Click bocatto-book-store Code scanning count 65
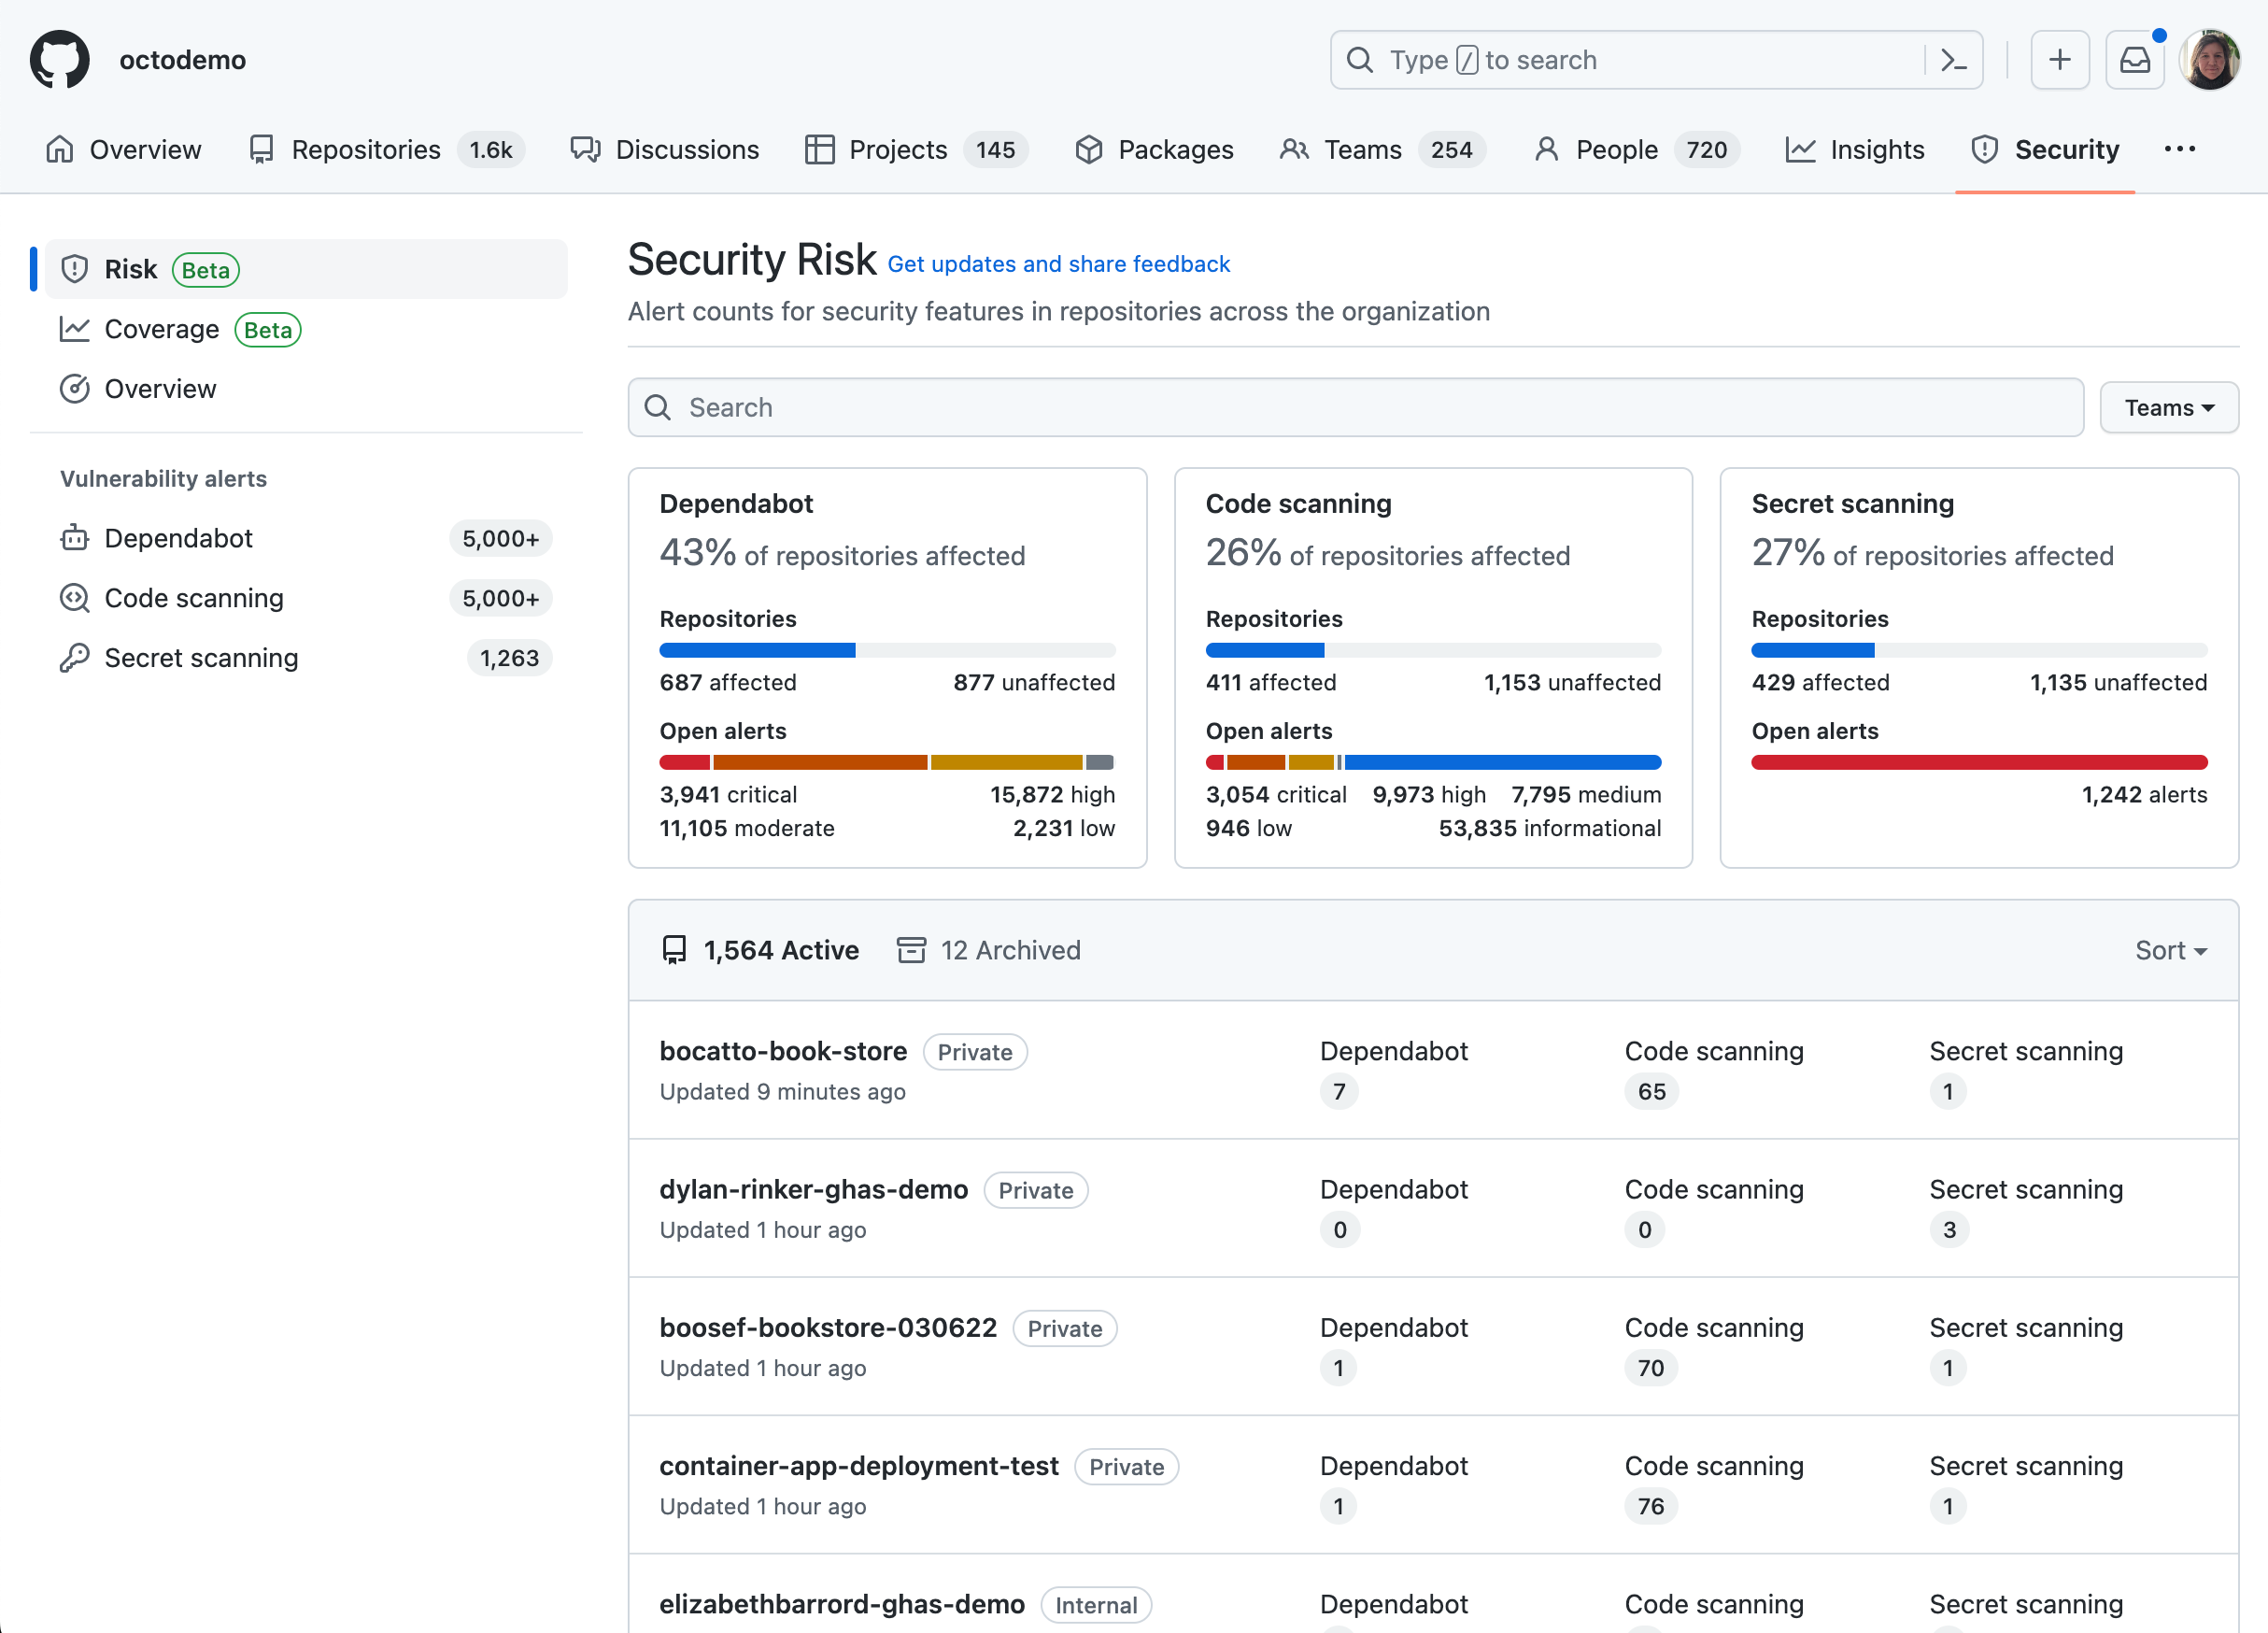 [1651, 1091]
